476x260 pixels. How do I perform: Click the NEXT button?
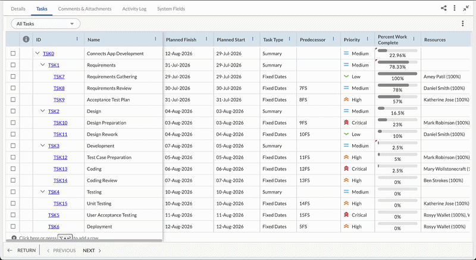coord(92,251)
